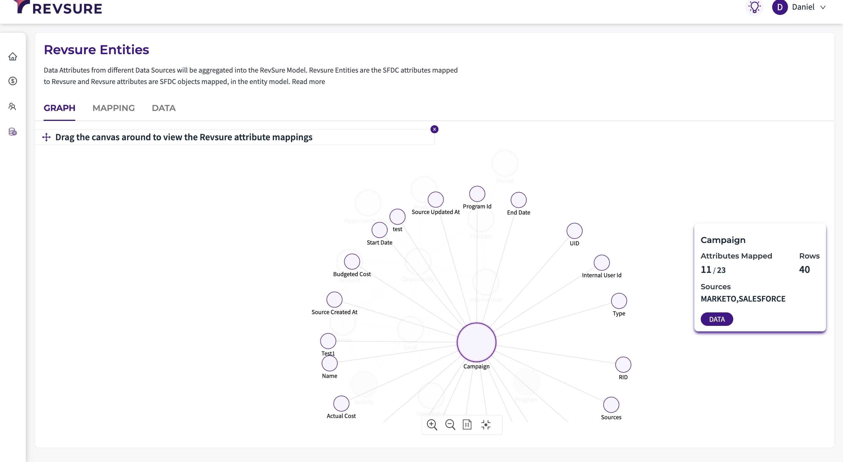
Task: Fit the graph to center view
Action: [486, 425]
